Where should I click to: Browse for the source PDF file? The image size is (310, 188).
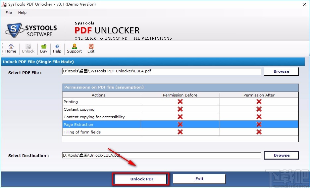(x=281, y=71)
